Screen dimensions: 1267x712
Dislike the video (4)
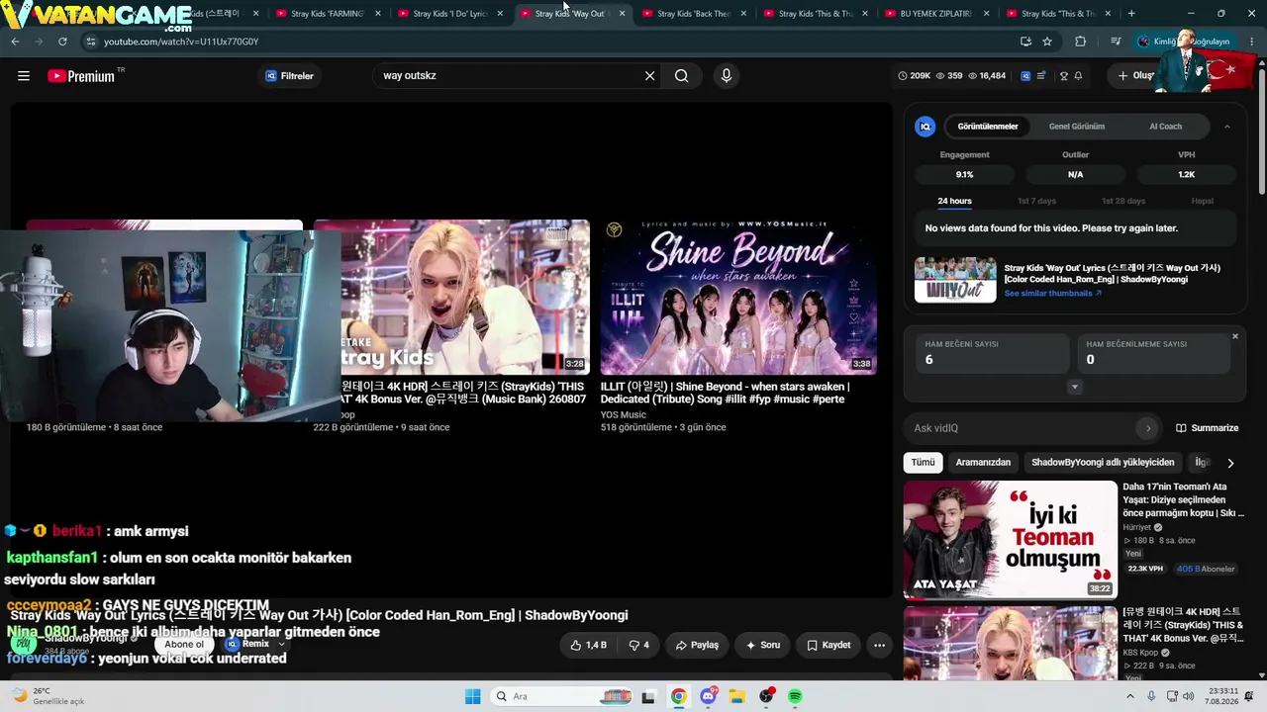(x=638, y=645)
